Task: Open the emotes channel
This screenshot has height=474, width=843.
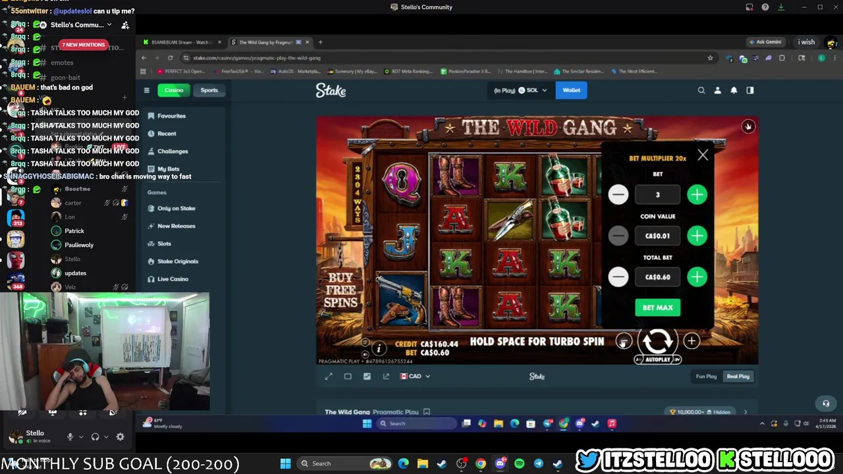Action: [62, 63]
